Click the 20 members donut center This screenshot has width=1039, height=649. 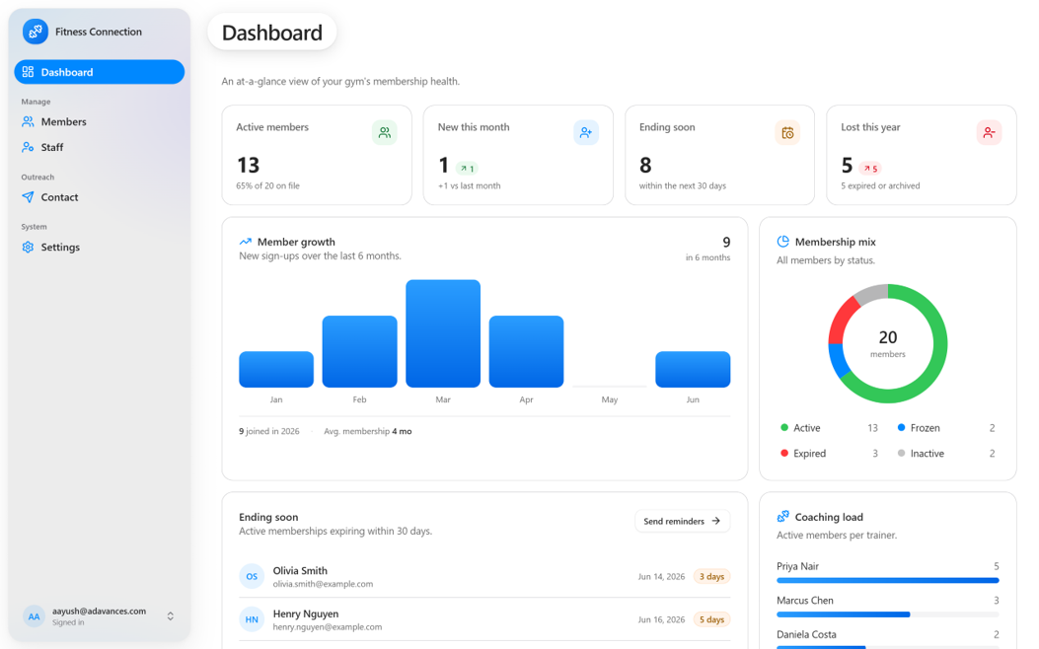coord(888,343)
